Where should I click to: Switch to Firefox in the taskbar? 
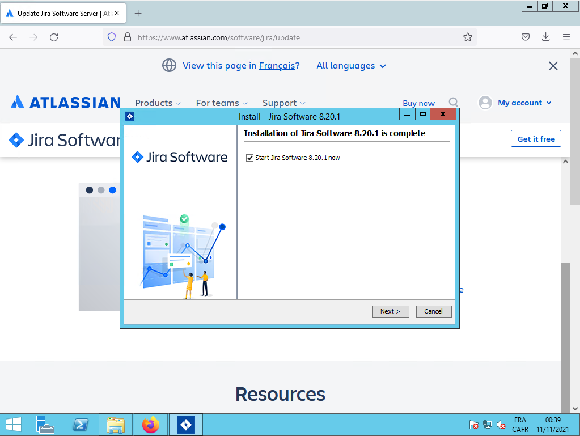tap(151, 425)
